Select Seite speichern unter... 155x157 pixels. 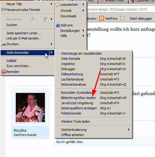coord(27,33)
